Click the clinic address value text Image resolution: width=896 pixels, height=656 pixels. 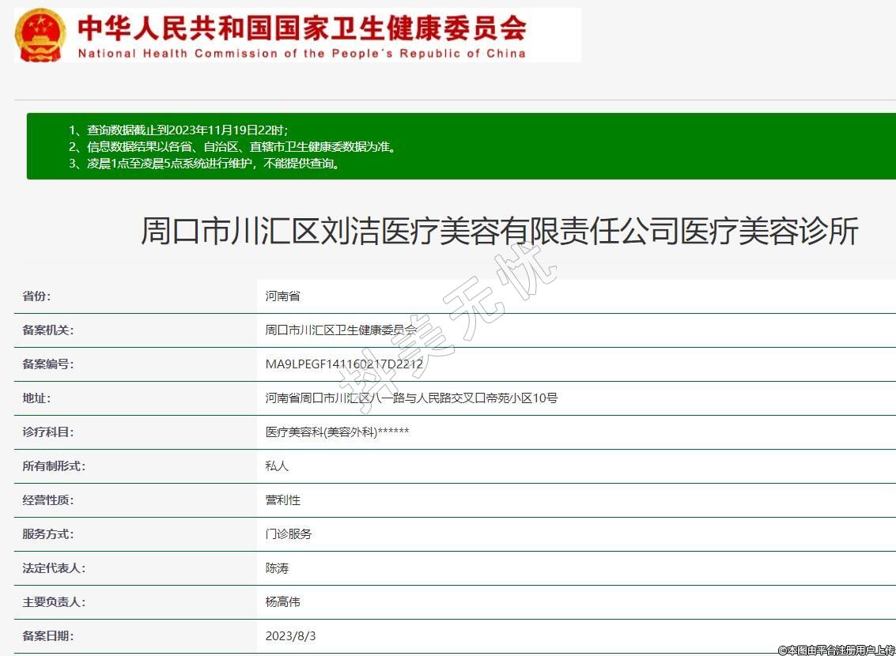(411, 398)
